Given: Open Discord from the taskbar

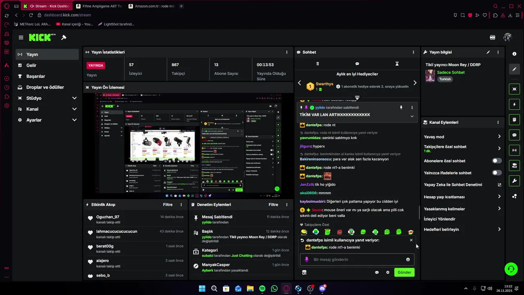Looking at the screenshot, I should click(322, 288).
